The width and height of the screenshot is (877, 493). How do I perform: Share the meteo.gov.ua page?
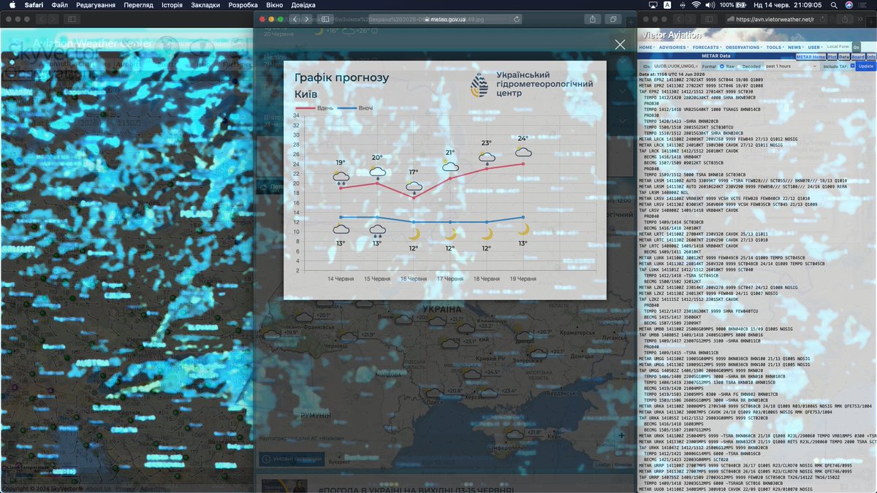[592, 19]
